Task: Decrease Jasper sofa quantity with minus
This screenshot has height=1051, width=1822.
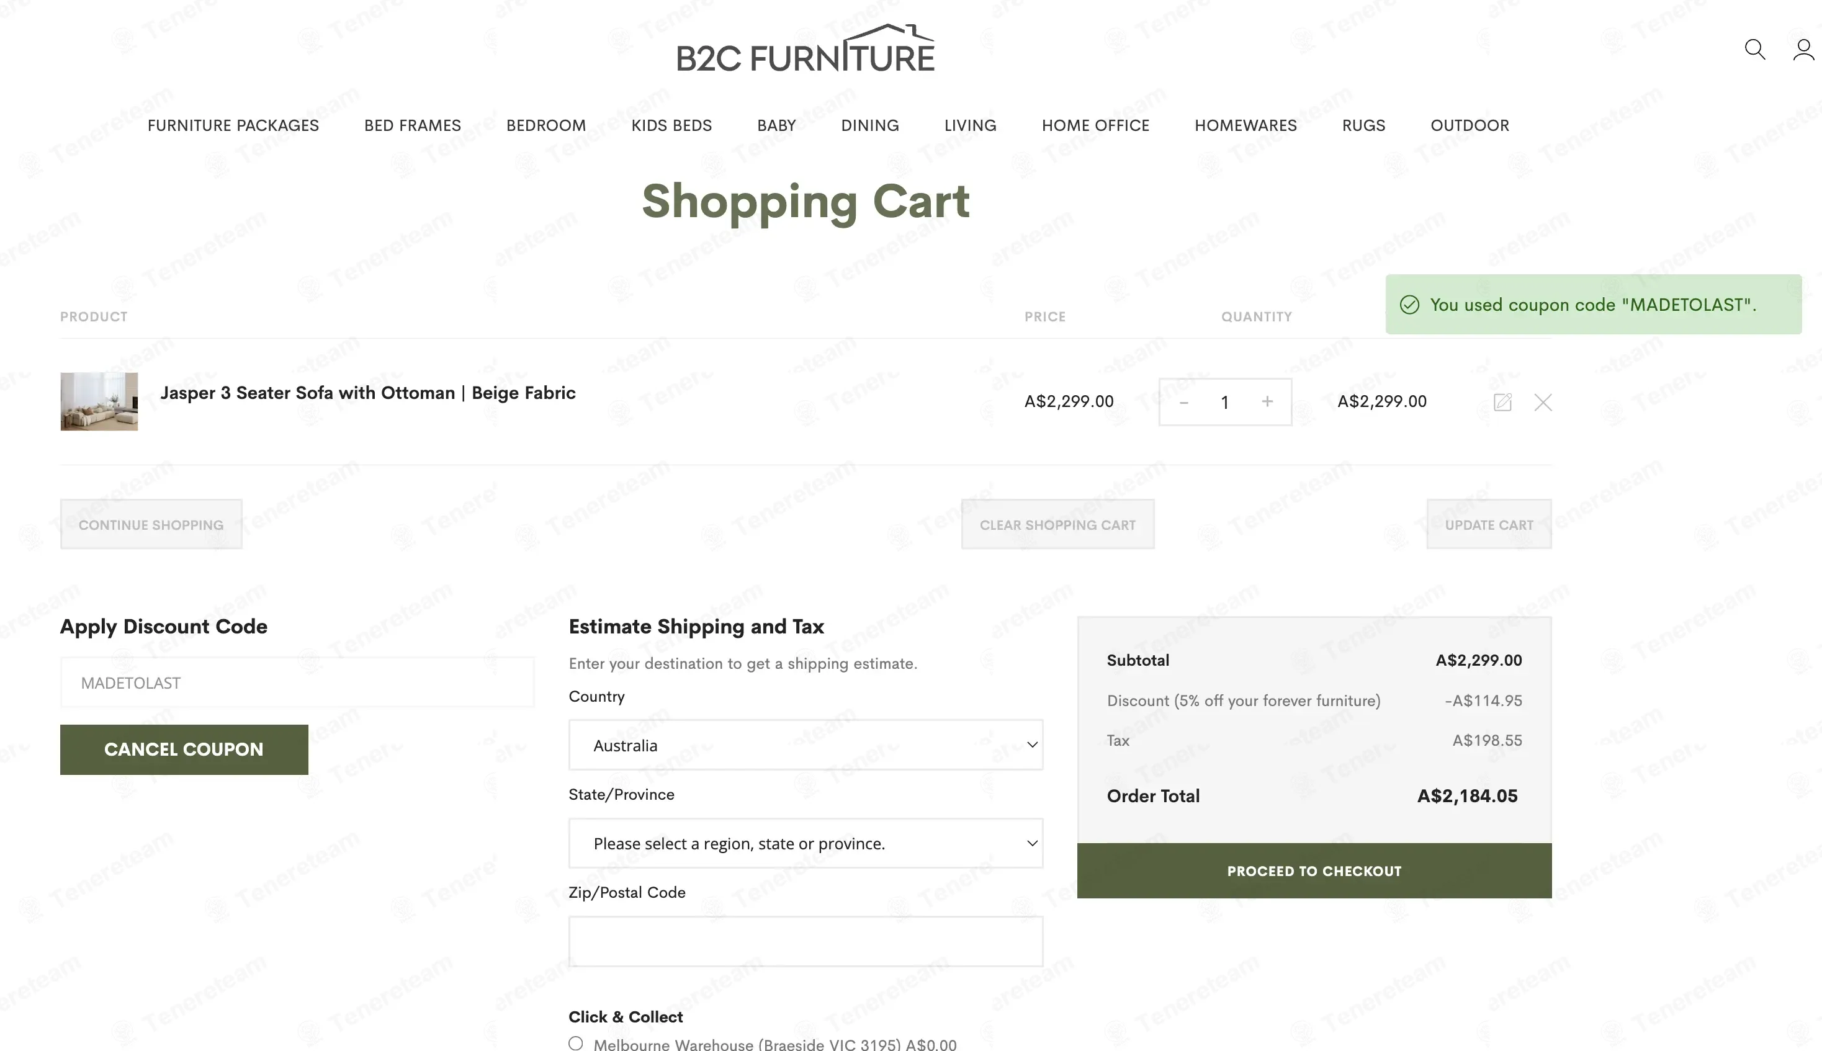Action: click(1184, 402)
